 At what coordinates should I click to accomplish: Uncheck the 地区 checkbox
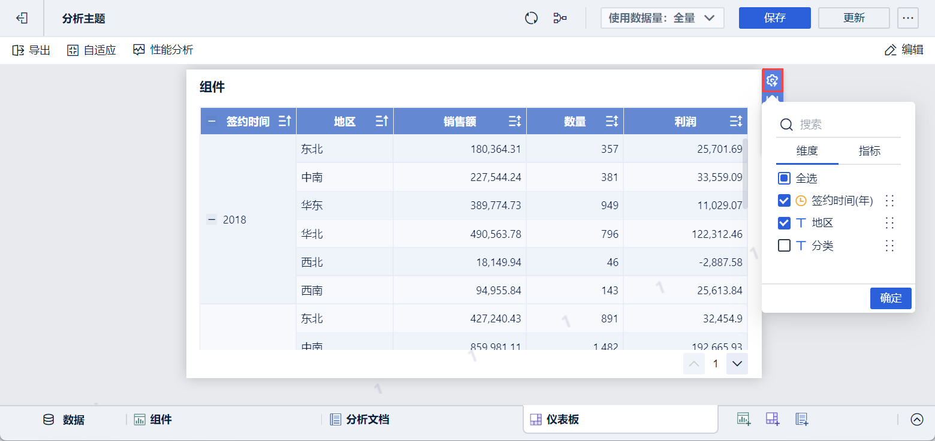point(784,223)
